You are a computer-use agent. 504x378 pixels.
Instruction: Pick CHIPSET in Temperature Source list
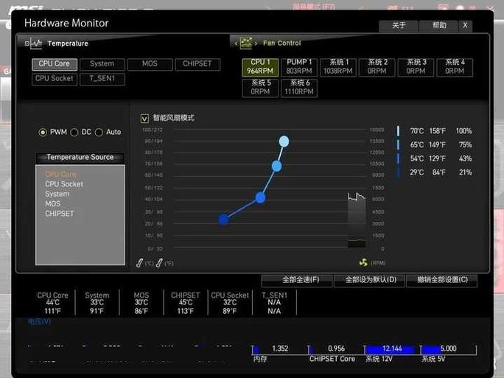[x=60, y=214]
